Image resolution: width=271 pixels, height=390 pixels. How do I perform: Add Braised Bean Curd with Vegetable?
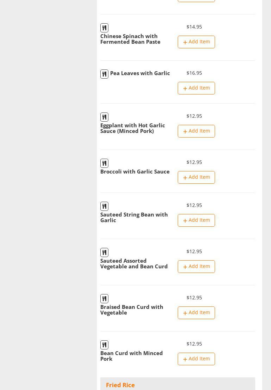pos(196,313)
